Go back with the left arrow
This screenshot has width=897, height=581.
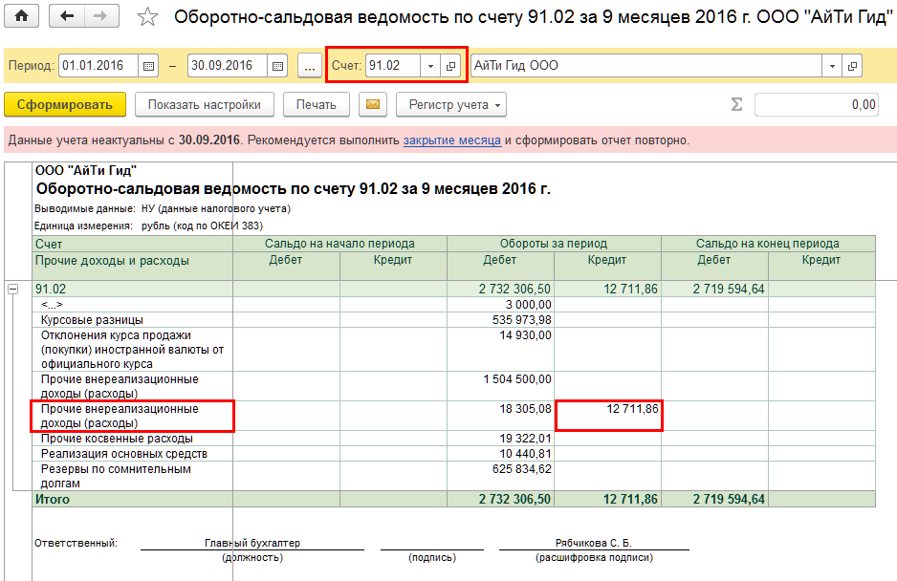(66, 17)
